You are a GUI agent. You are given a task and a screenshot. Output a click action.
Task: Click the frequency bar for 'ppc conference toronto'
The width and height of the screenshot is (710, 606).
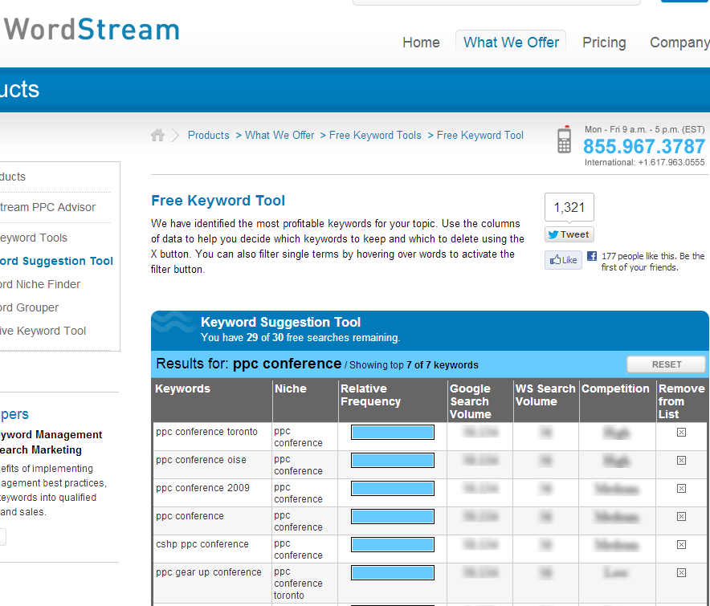coord(393,432)
